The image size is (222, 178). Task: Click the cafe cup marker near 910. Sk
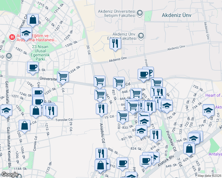[x=122, y=164]
